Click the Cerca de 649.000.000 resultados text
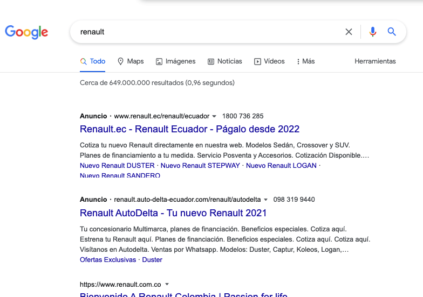This screenshot has width=423, height=297. click(158, 83)
